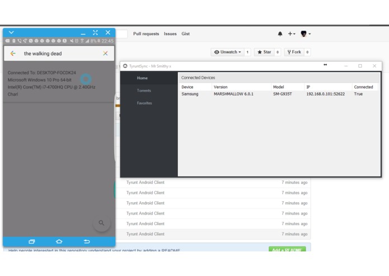Open the Unwatch dropdown button
The image size is (389, 276).
[x=227, y=52]
